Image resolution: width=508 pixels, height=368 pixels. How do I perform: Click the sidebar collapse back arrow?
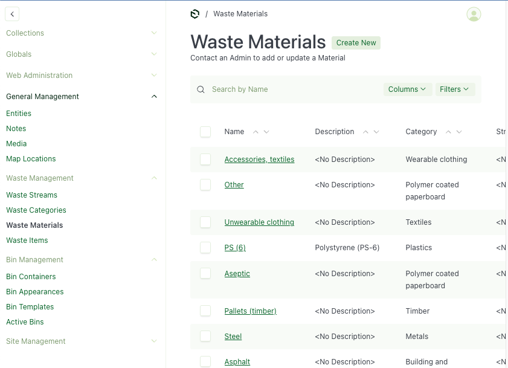tap(12, 14)
